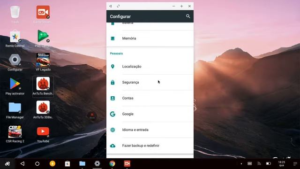Screen dimensions: 300x169
Task: Open File Manager desktop icon
Action: (15, 110)
